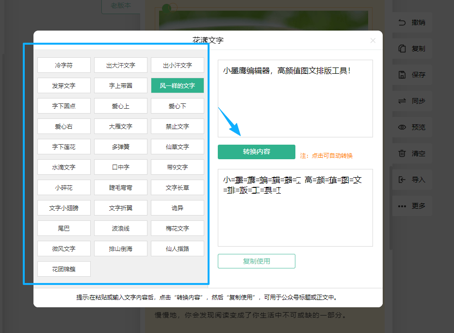Click the 同步 sync icon
The image size is (454, 333).
point(402,101)
